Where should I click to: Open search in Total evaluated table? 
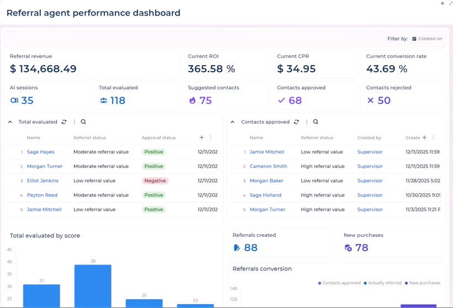coord(83,122)
